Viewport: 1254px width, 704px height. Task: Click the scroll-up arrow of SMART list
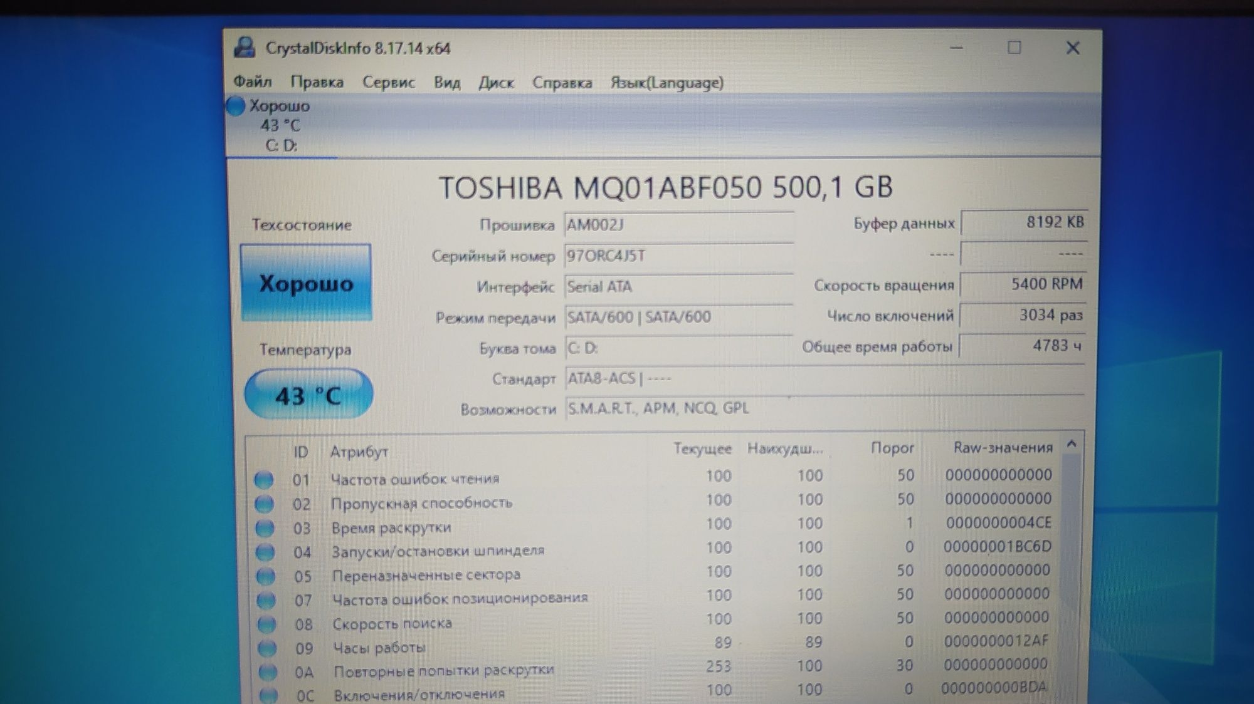[1072, 444]
